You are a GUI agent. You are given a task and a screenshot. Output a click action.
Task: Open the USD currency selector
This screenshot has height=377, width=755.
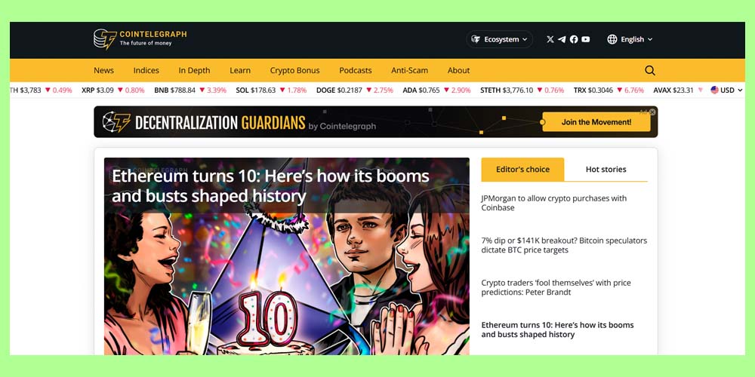726,90
